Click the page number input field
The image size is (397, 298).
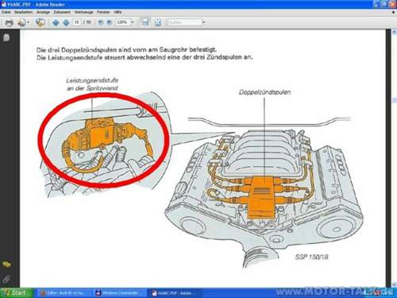pos(77,22)
